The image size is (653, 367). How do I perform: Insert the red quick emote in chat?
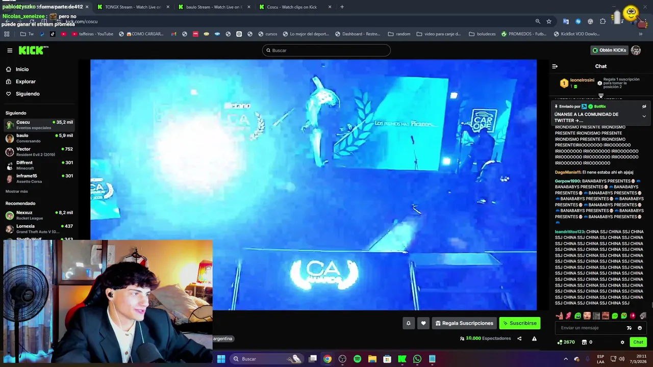(633, 316)
